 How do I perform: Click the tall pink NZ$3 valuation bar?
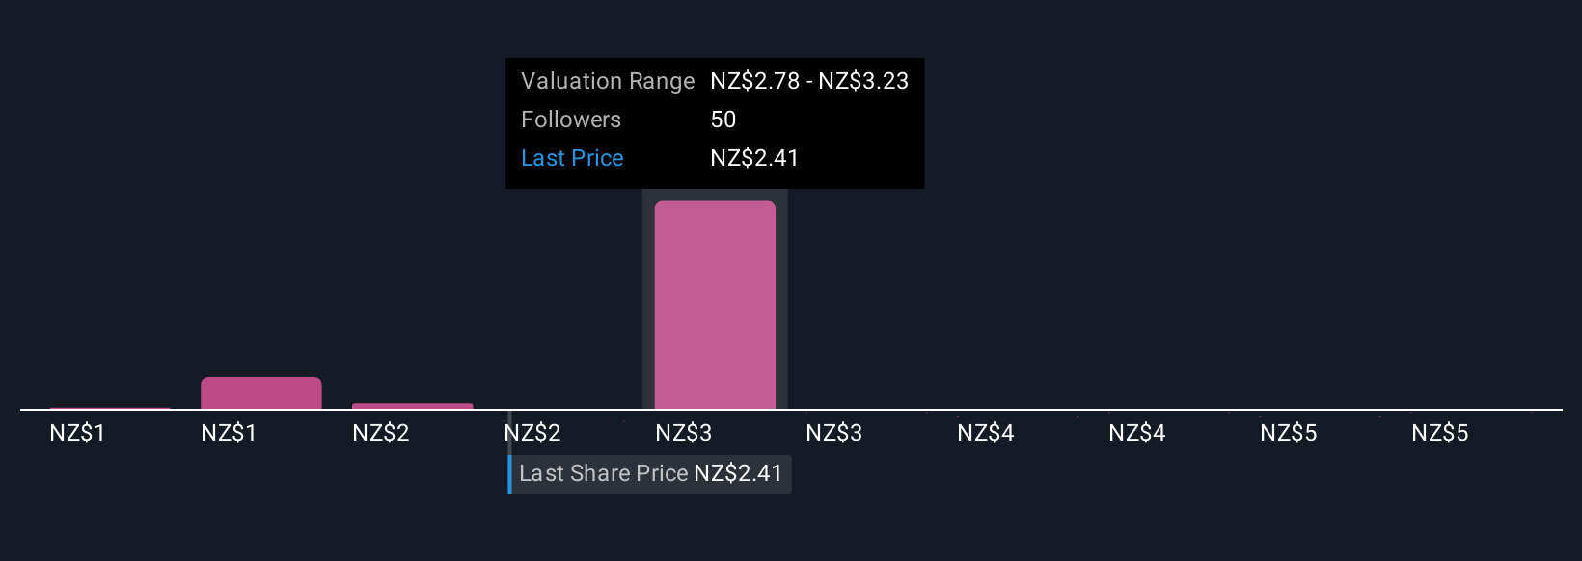click(x=715, y=305)
